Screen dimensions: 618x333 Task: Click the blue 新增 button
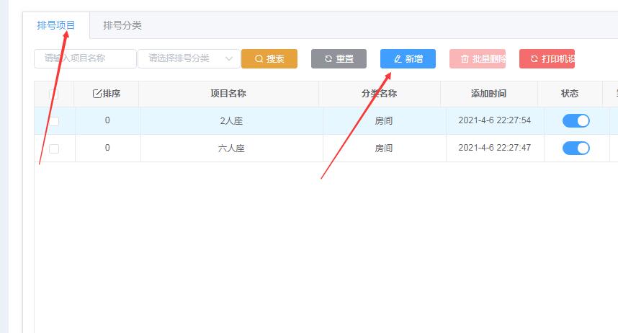[408, 59]
